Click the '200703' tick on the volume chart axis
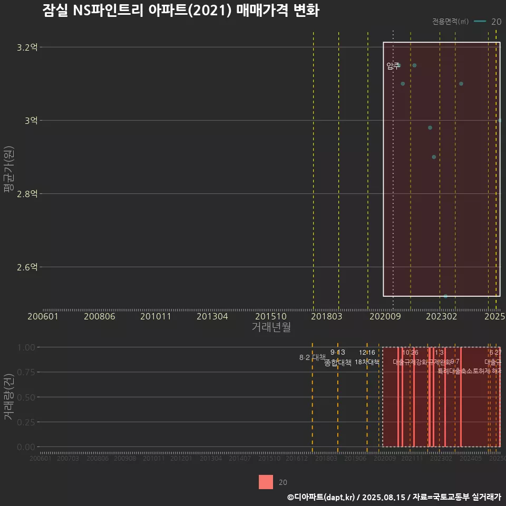This screenshot has width=506, height=506. click(x=68, y=458)
